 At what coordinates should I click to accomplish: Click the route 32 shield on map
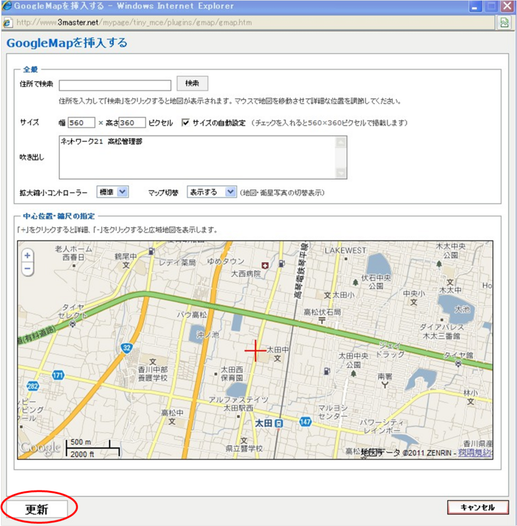pyautogui.click(x=126, y=348)
